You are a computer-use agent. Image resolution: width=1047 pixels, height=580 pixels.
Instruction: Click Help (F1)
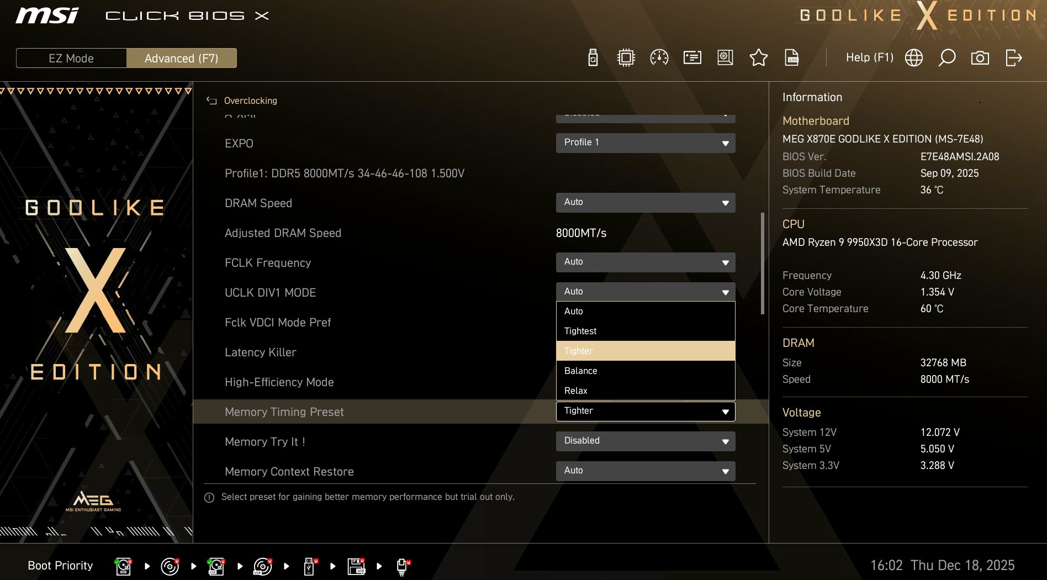click(x=869, y=57)
